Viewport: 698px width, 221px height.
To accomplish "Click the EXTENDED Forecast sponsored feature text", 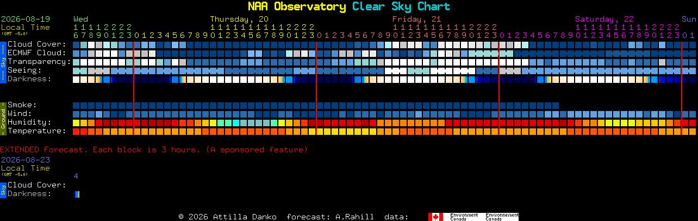I will [x=154, y=149].
